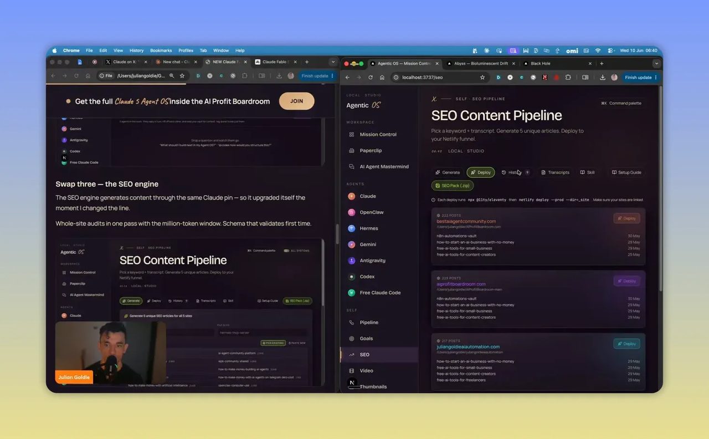The height and width of the screenshot is (439, 709).
Task: Switch to the Transcripts tab
Action: pos(555,172)
